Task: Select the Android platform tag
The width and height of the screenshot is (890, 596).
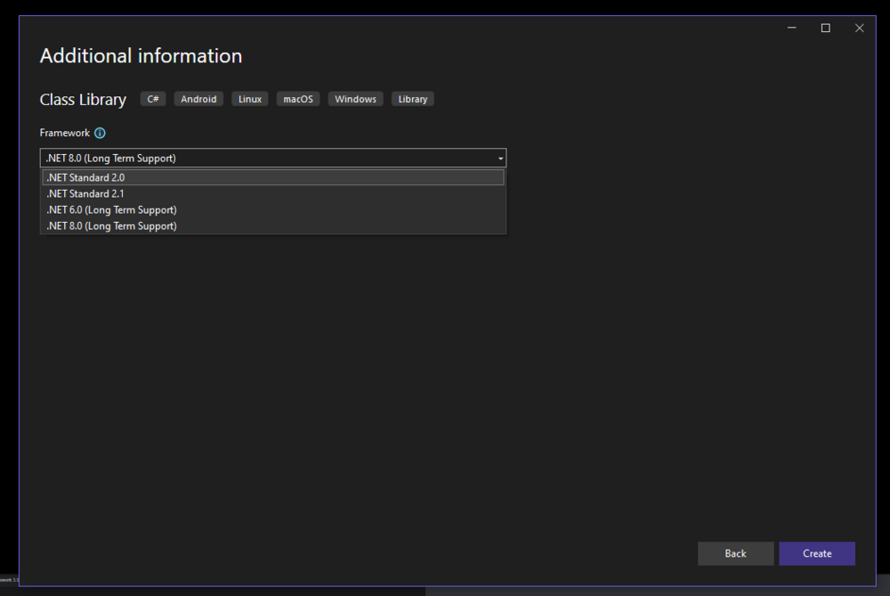Action: click(198, 98)
